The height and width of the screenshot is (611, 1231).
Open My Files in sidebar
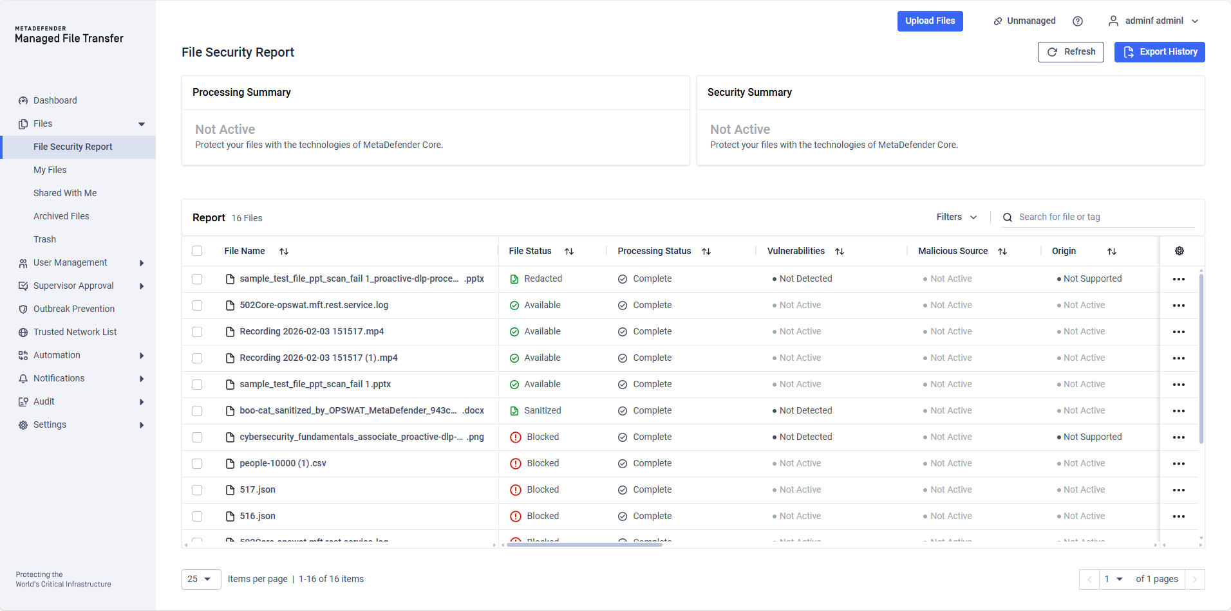click(50, 170)
